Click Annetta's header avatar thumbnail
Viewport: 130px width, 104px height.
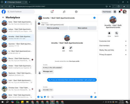(x=40, y=18)
